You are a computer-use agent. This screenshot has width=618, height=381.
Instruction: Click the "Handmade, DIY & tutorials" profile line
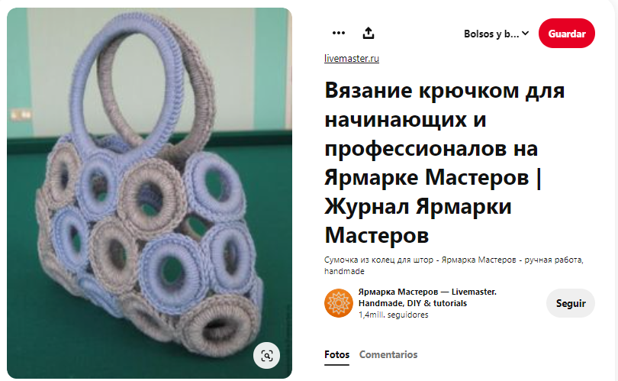412,303
